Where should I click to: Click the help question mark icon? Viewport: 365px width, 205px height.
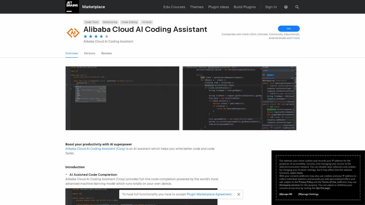286,7
